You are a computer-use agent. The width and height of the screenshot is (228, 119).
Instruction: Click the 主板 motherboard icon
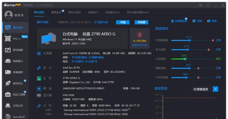39,78
